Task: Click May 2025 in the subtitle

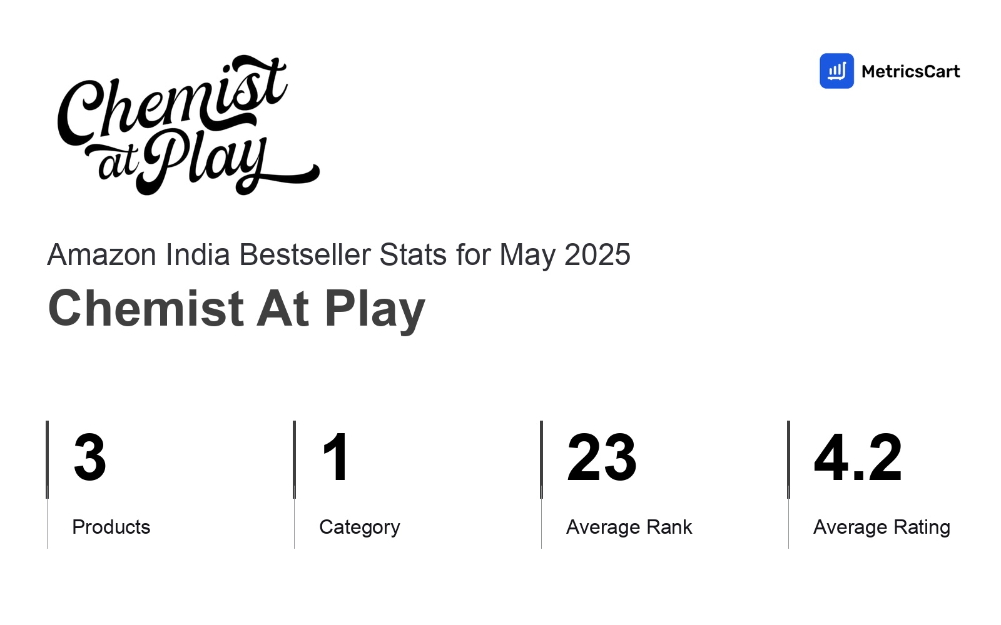Action: point(565,255)
